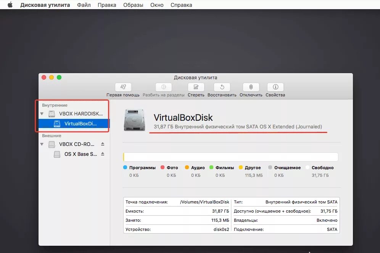The height and width of the screenshot is (253, 380).
Task: Click the Отключить toolbar label
Action: click(251, 95)
